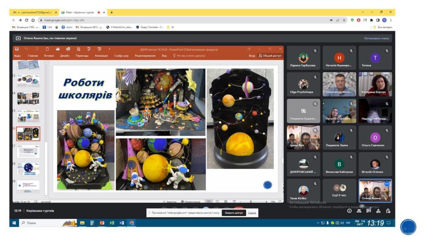Expand the tab search chevron in Chrome title bar
The height and width of the screenshot is (241, 428).
click(x=363, y=12)
